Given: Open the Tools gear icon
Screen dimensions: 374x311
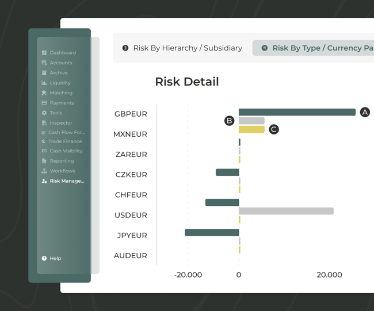Looking at the screenshot, I should pyautogui.click(x=44, y=113).
